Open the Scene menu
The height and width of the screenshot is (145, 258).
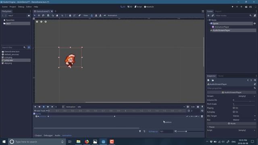pos(5,7)
